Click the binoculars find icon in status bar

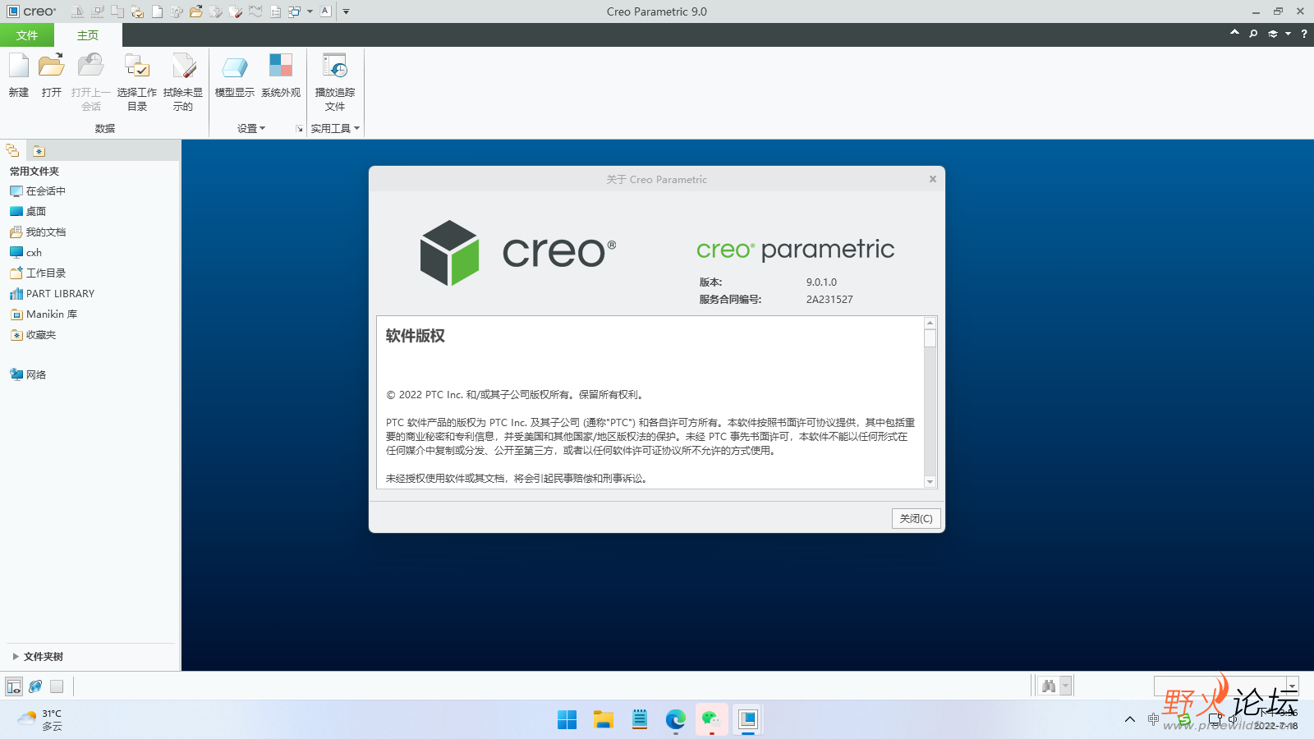pyautogui.click(x=1049, y=686)
